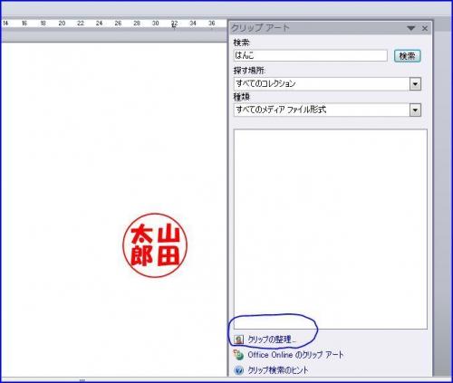Open Office Online のクリップ アート link
Viewport: 453px width, 383px height.
tap(295, 355)
